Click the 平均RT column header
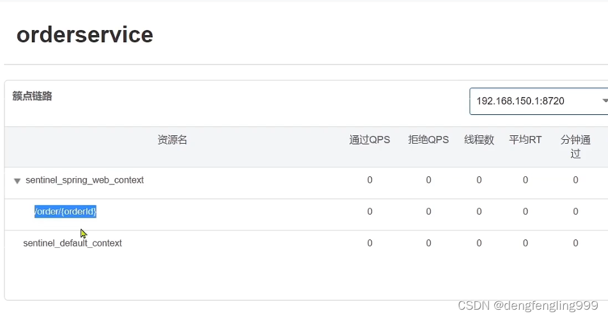The image size is (608, 318). (x=525, y=140)
